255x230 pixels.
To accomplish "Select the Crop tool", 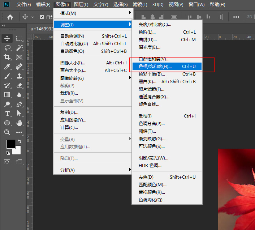I will click(7, 57).
